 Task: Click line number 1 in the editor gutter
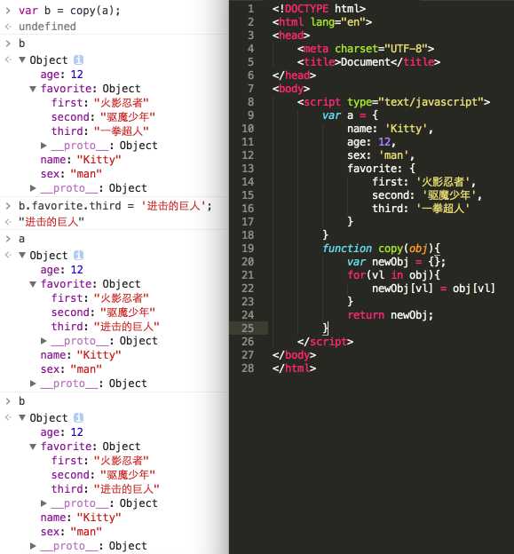click(250, 9)
